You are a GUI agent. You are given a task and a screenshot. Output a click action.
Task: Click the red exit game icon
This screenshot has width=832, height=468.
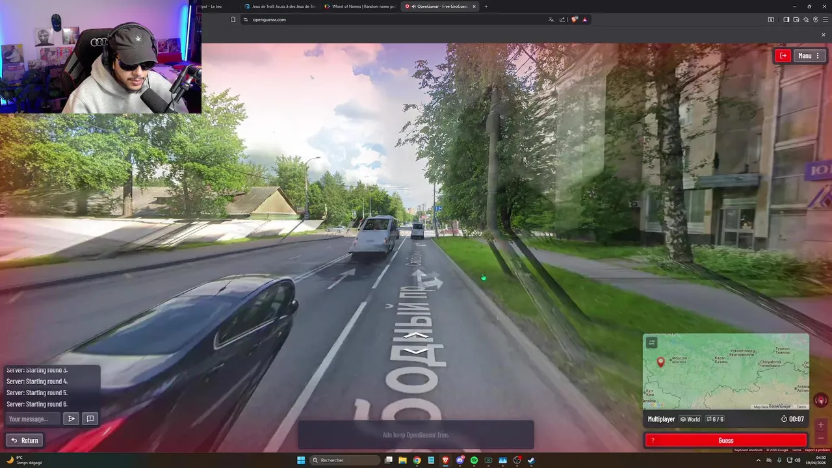(783, 56)
